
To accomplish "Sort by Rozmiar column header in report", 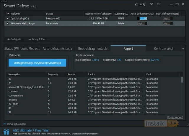I will click(76, 74).
